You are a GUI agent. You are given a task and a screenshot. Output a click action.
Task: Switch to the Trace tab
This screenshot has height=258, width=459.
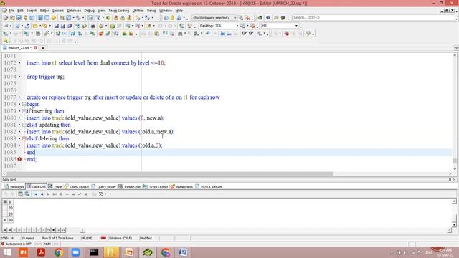55,186
